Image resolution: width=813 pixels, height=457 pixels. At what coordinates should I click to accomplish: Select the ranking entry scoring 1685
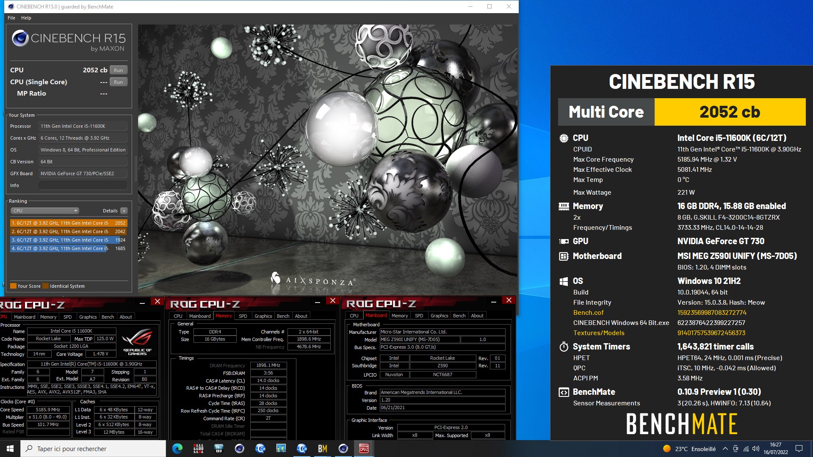(69, 248)
